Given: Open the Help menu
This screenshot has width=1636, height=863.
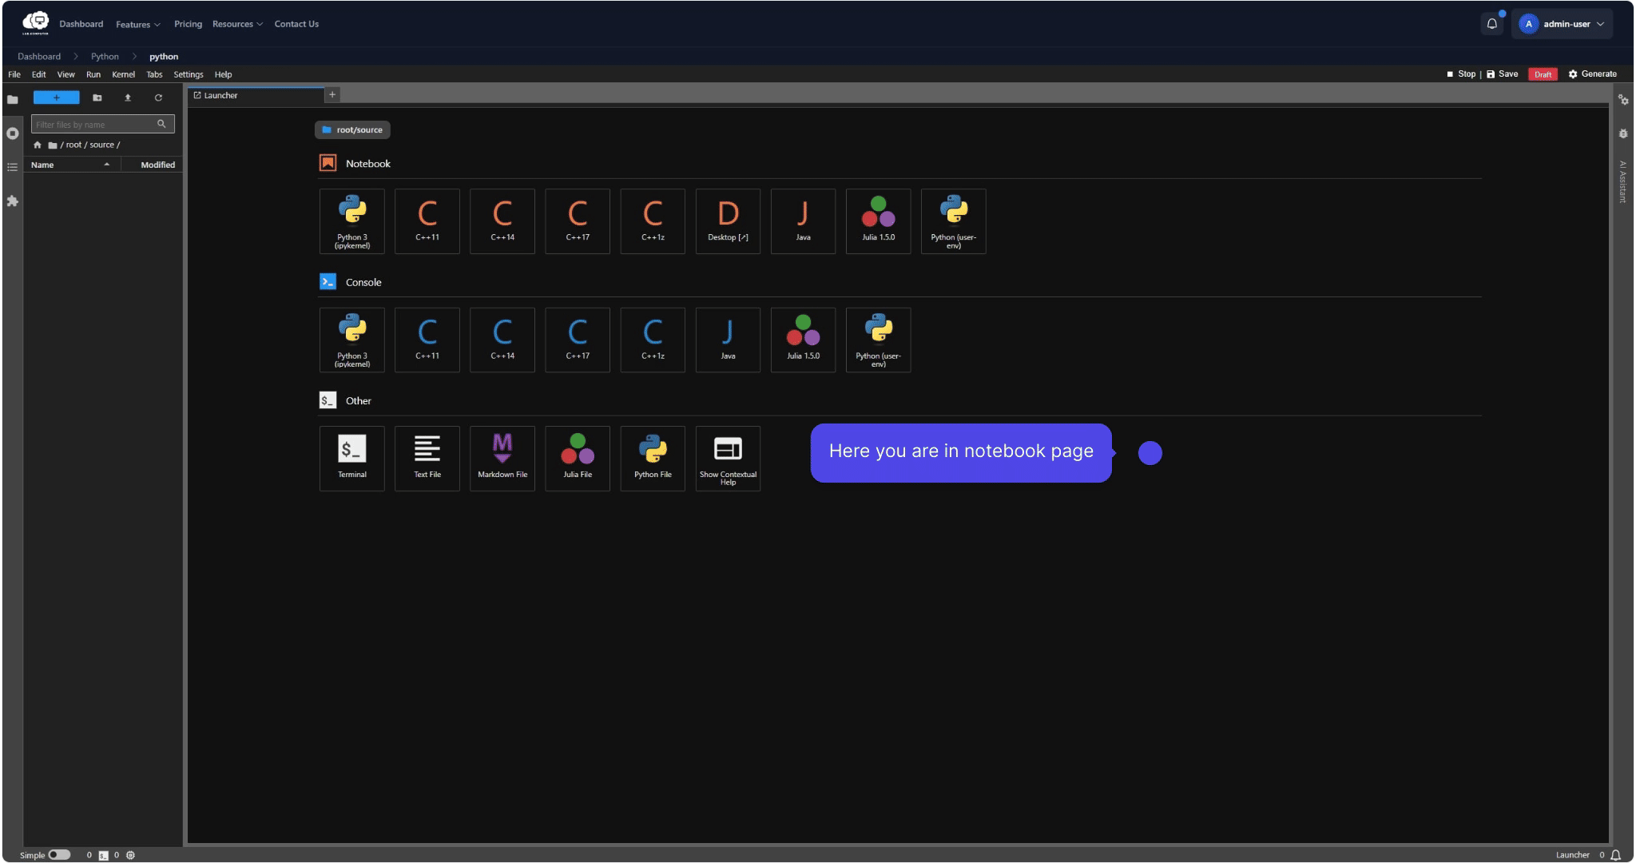Looking at the screenshot, I should point(223,74).
